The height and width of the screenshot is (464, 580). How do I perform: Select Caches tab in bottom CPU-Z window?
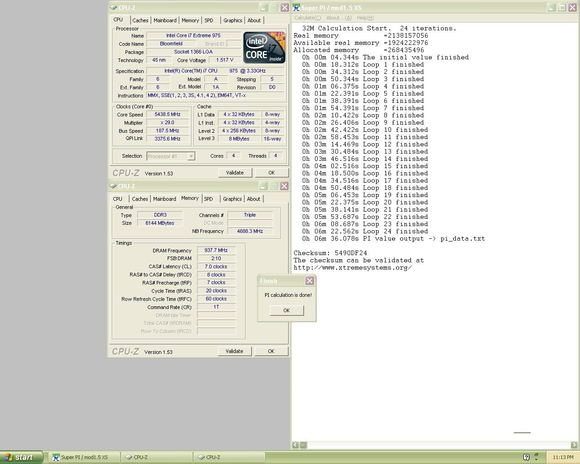[x=140, y=199]
